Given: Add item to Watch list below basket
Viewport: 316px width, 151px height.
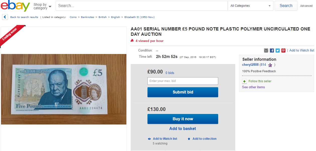Looking at the screenshot, I should [x=165, y=139].
